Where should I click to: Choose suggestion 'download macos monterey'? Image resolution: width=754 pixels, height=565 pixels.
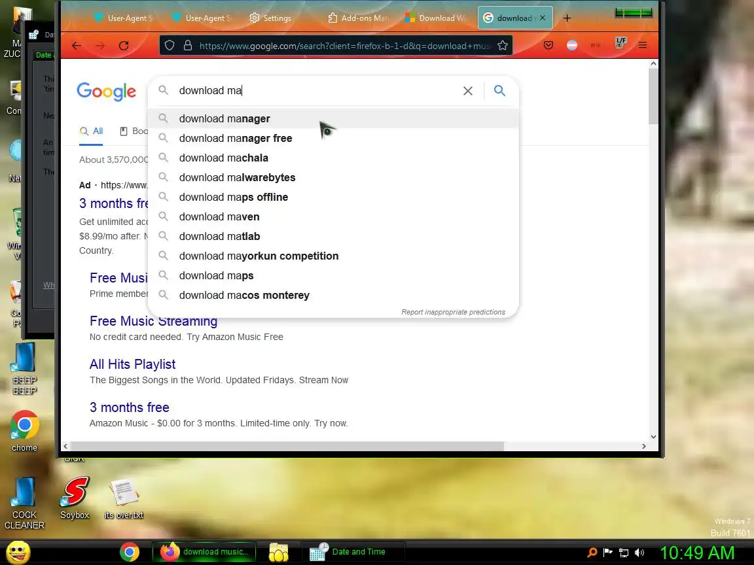pyautogui.click(x=334, y=296)
